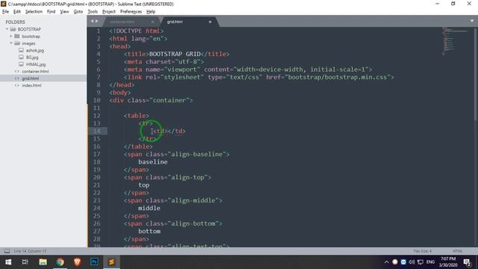The height and width of the screenshot is (269, 478).
Task: Click the image file icon next to BG.jpg
Action: tap(21, 58)
